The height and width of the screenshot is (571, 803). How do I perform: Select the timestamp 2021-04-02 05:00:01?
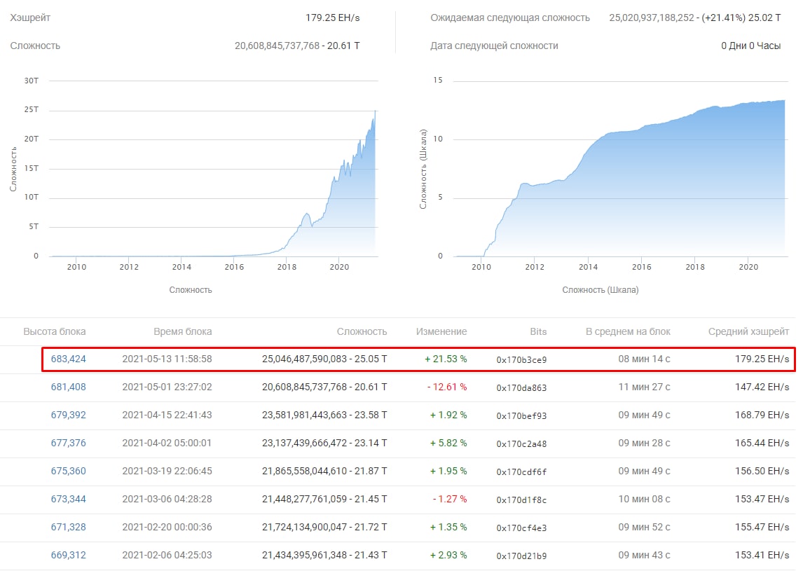pos(167,443)
